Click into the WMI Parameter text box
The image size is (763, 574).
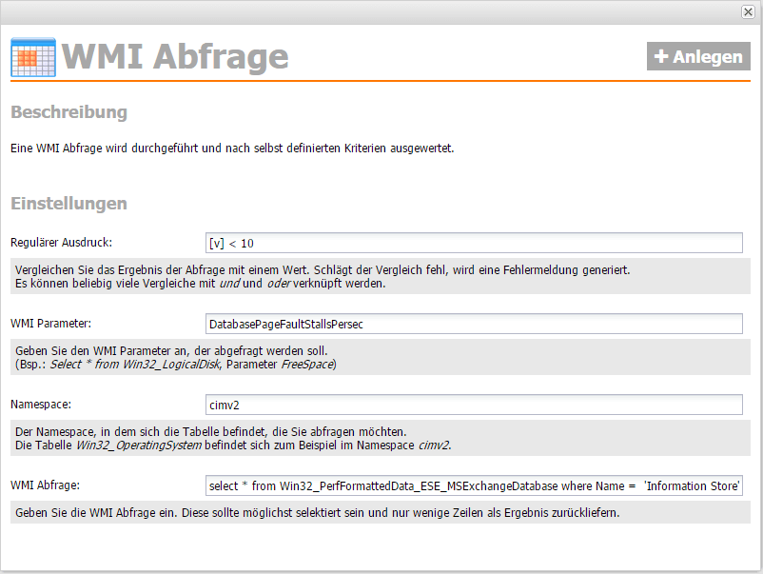click(474, 325)
